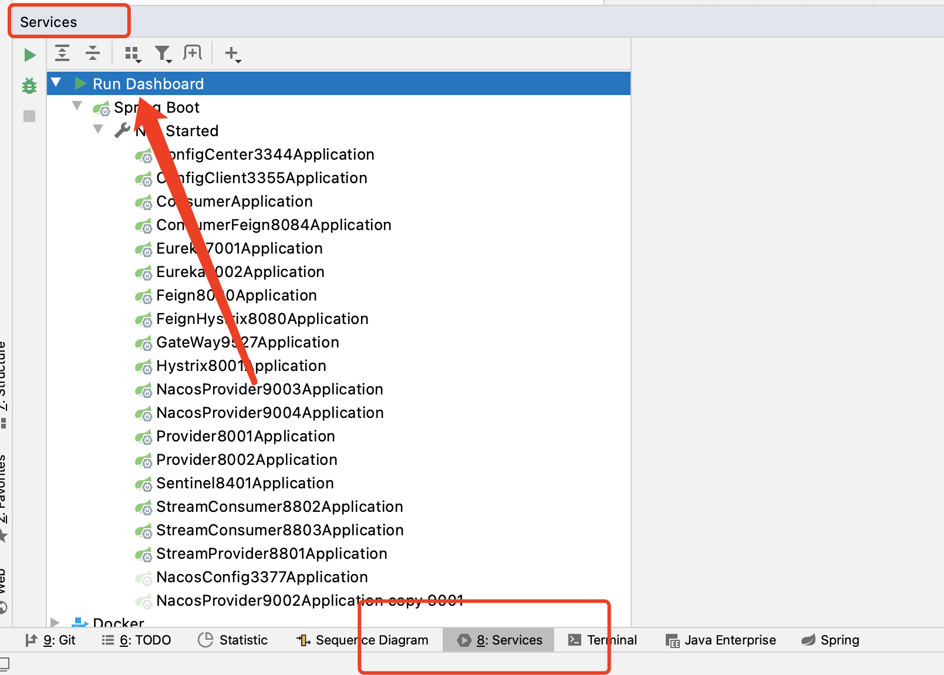Open the Group By options icon
Viewport: 944px width, 675px height.
pos(133,54)
